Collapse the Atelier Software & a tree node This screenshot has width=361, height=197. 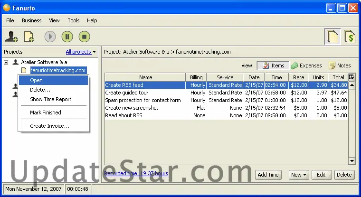tap(6, 62)
